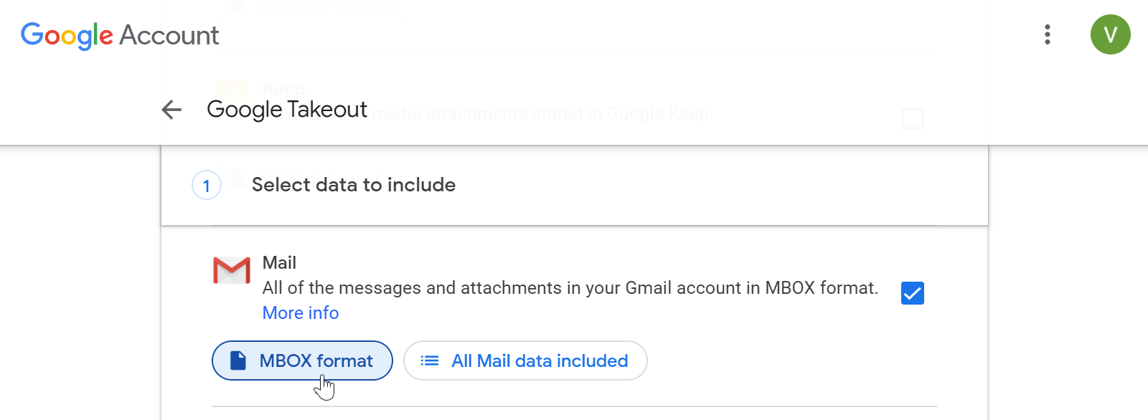
Task: Toggle the faded Keep checkbox behind header
Action: 912,118
